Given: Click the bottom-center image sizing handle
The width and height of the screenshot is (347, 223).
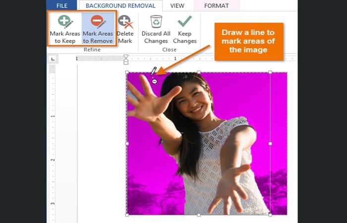Looking at the screenshot, I should coord(199,215).
